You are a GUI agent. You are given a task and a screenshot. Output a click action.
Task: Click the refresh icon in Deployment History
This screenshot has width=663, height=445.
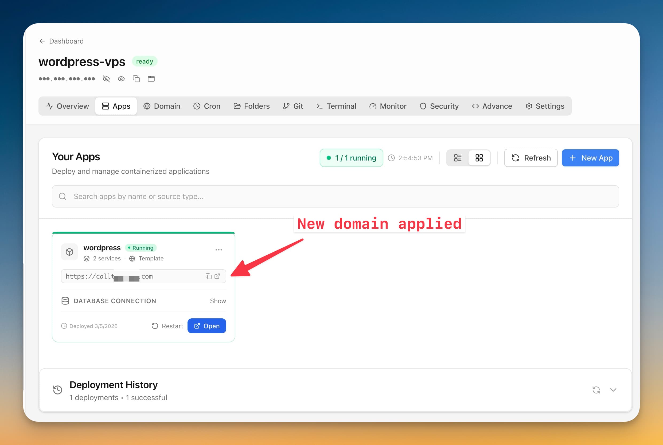[x=596, y=390]
